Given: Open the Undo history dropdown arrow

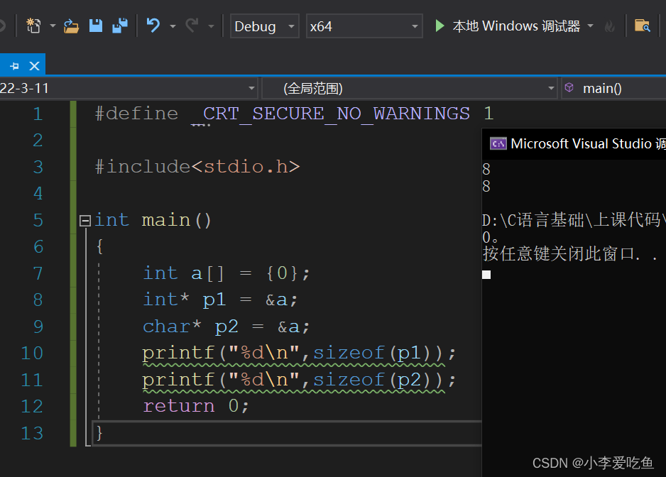Looking at the screenshot, I should (x=173, y=26).
